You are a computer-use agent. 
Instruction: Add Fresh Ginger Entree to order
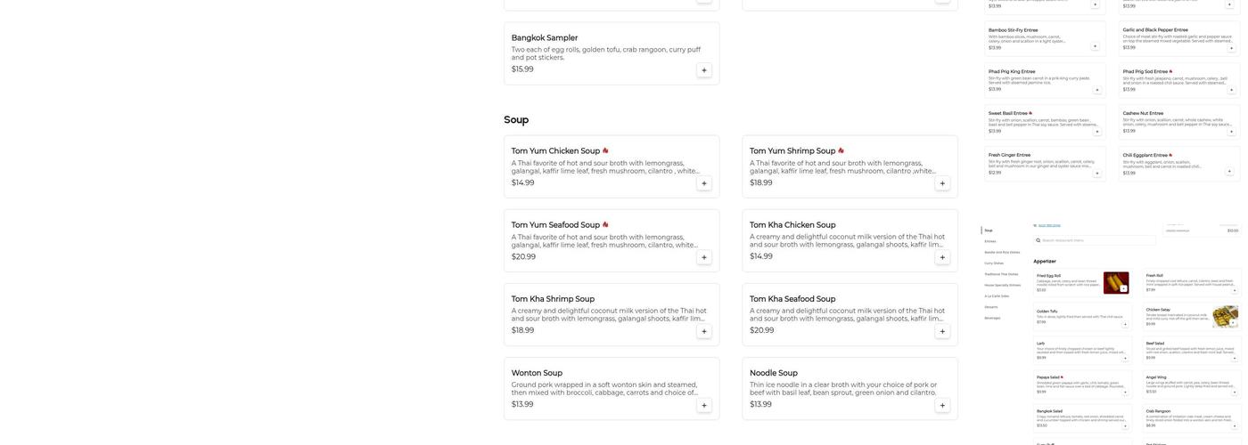(x=1096, y=174)
